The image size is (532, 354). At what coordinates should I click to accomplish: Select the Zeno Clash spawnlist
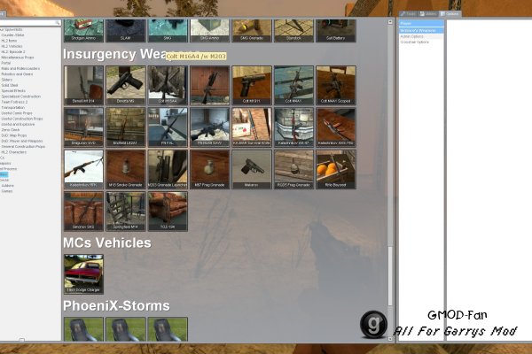[x=11, y=130]
